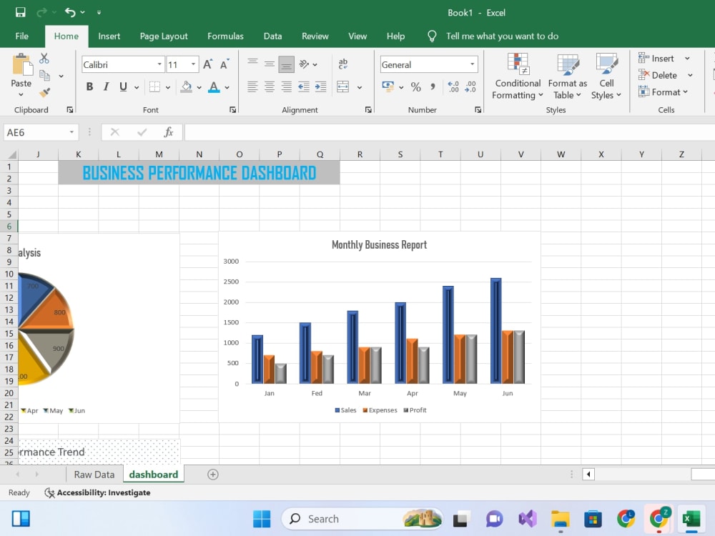Apply the yellow fill color bucket
Image resolution: width=715 pixels, height=536 pixels.
(186, 86)
